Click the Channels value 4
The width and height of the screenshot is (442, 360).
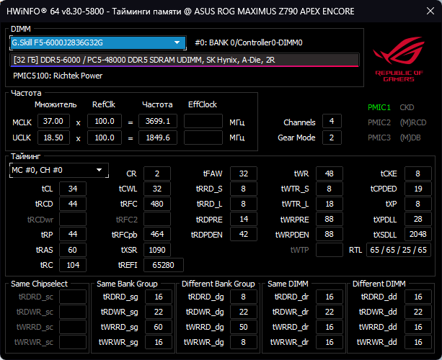[x=332, y=121]
